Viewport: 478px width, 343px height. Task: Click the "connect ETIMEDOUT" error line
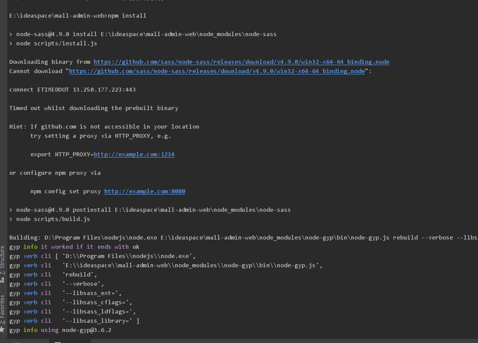[72, 90]
